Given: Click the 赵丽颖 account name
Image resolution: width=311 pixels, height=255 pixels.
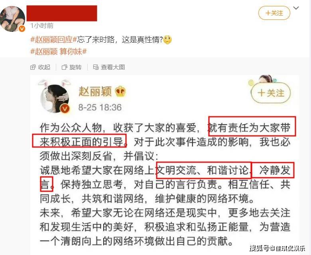Looking at the screenshot, I should click(95, 91).
